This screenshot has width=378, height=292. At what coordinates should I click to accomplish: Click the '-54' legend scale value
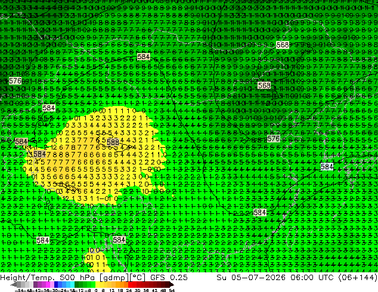pos(19,290)
